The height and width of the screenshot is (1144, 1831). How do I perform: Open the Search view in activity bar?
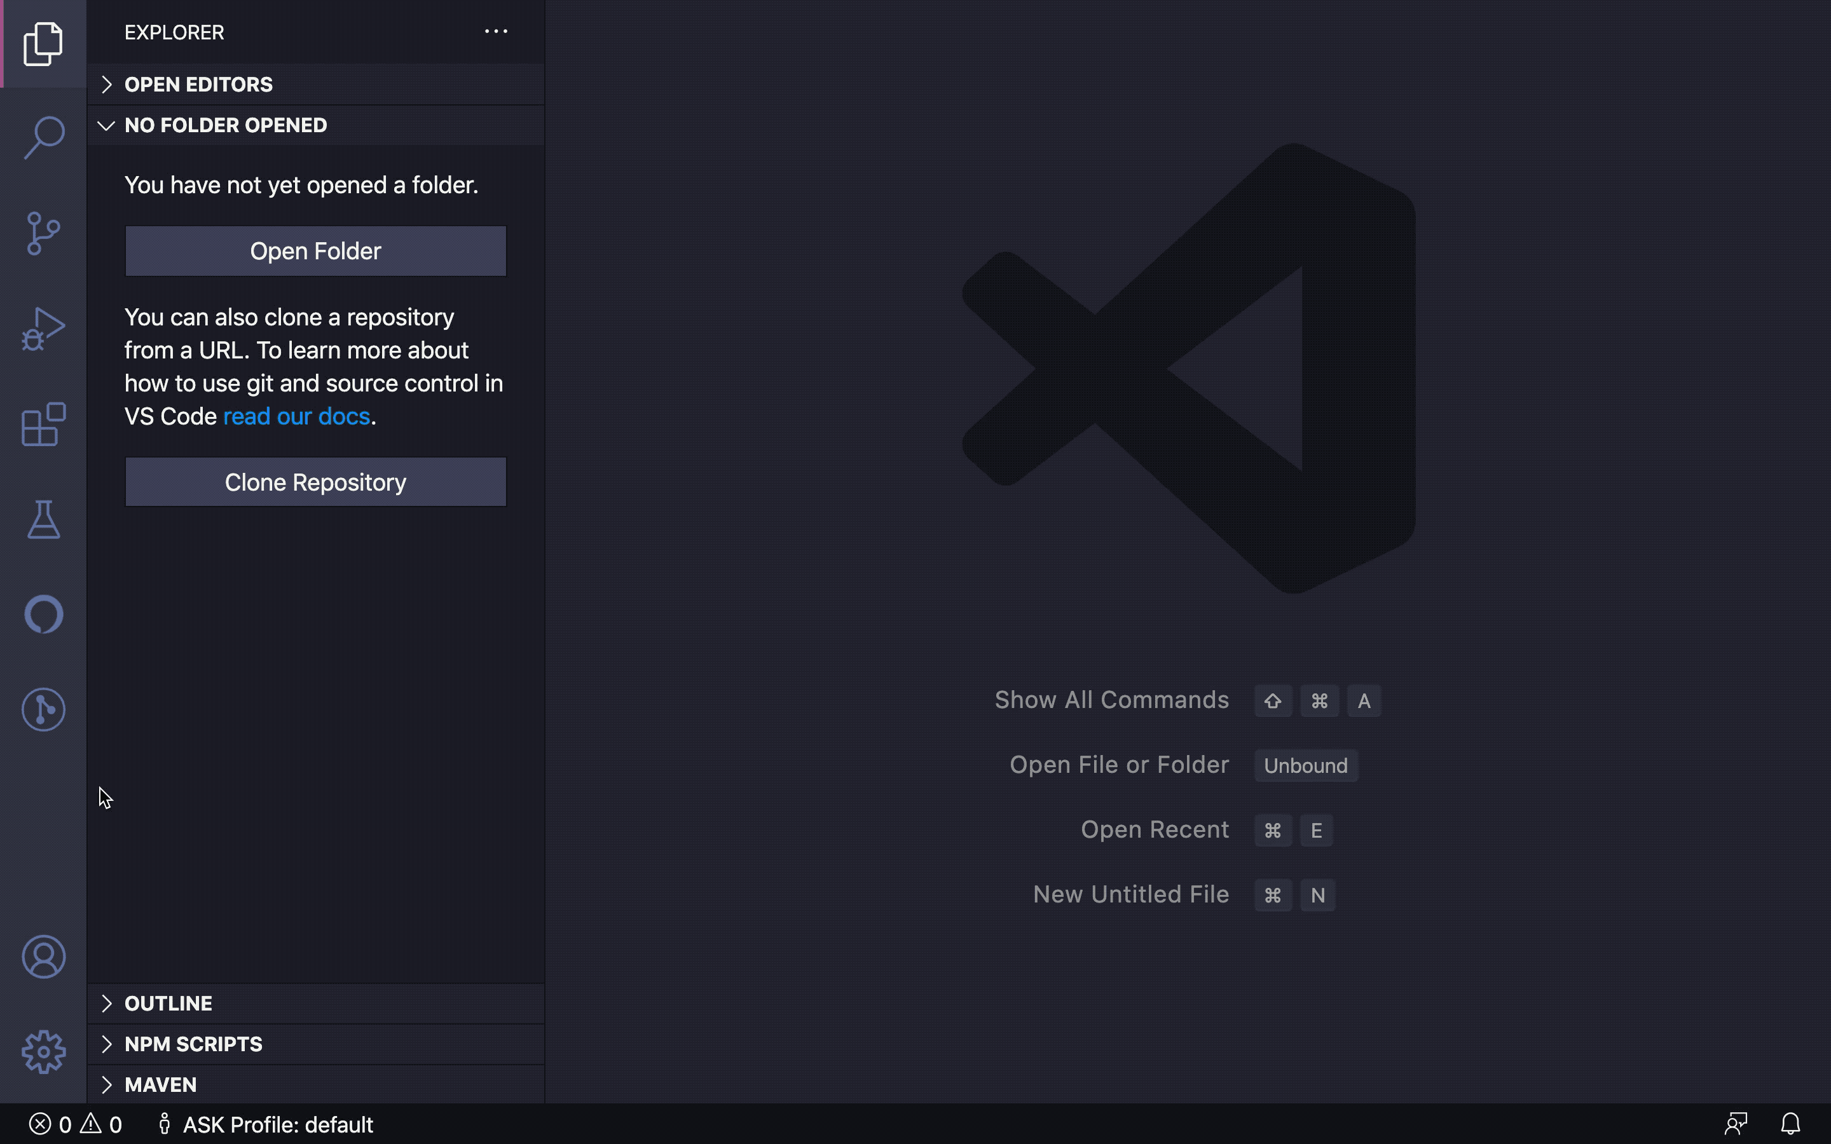(43, 138)
